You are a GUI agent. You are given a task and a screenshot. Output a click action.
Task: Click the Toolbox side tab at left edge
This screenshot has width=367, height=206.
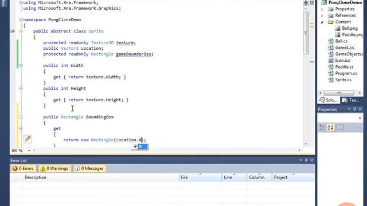[3, 3]
